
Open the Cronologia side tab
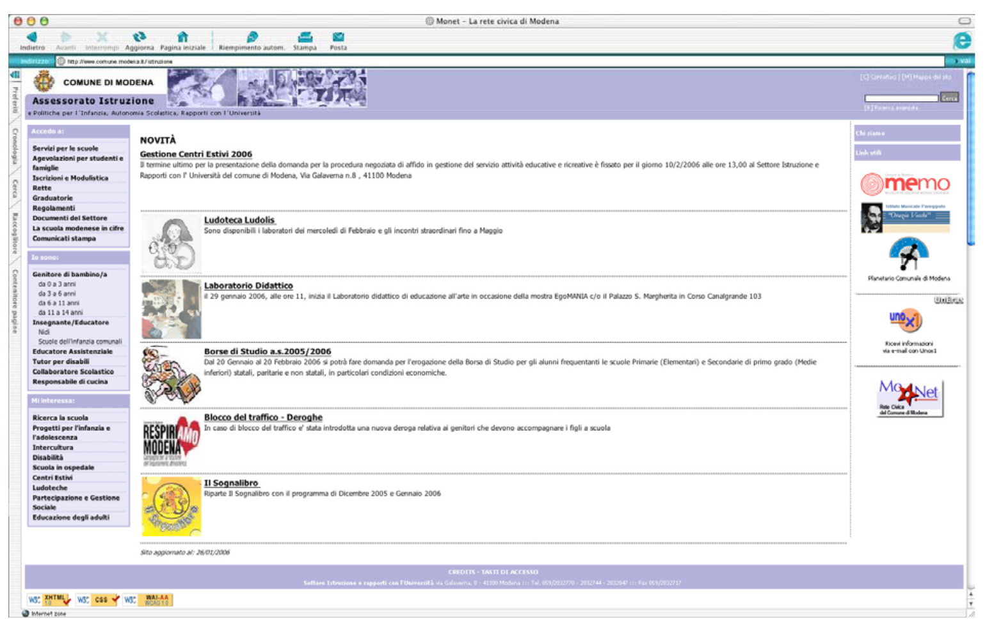[x=14, y=146]
